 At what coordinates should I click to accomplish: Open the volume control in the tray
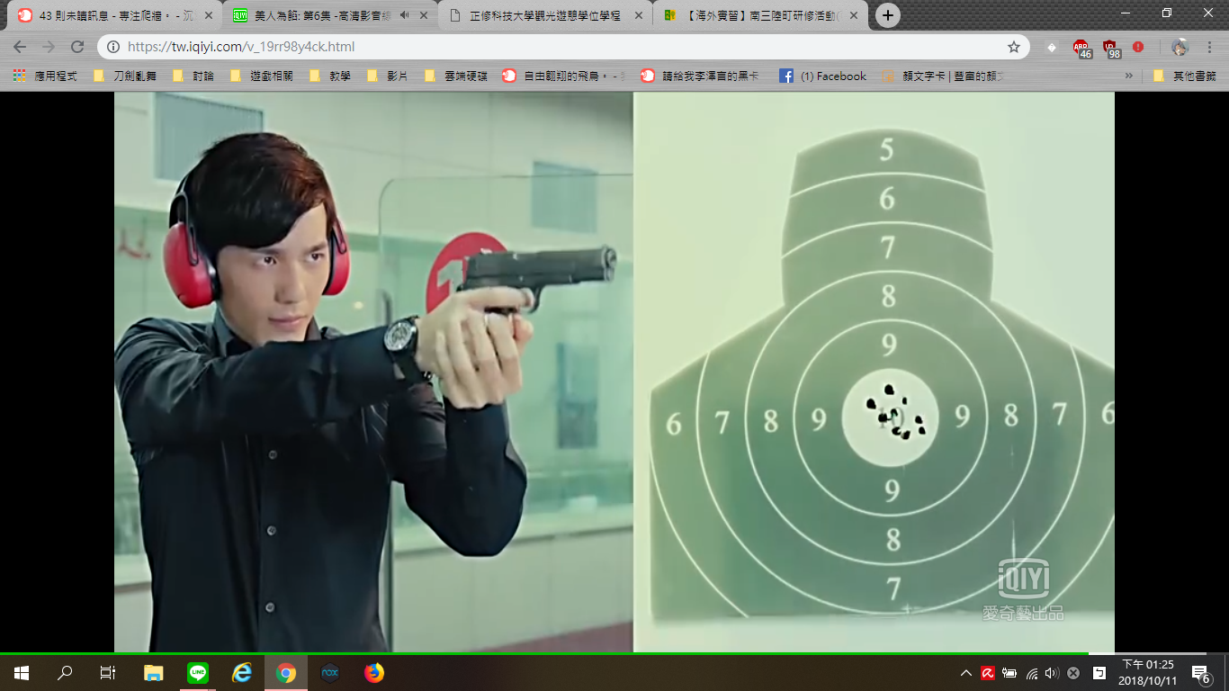(x=1052, y=673)
